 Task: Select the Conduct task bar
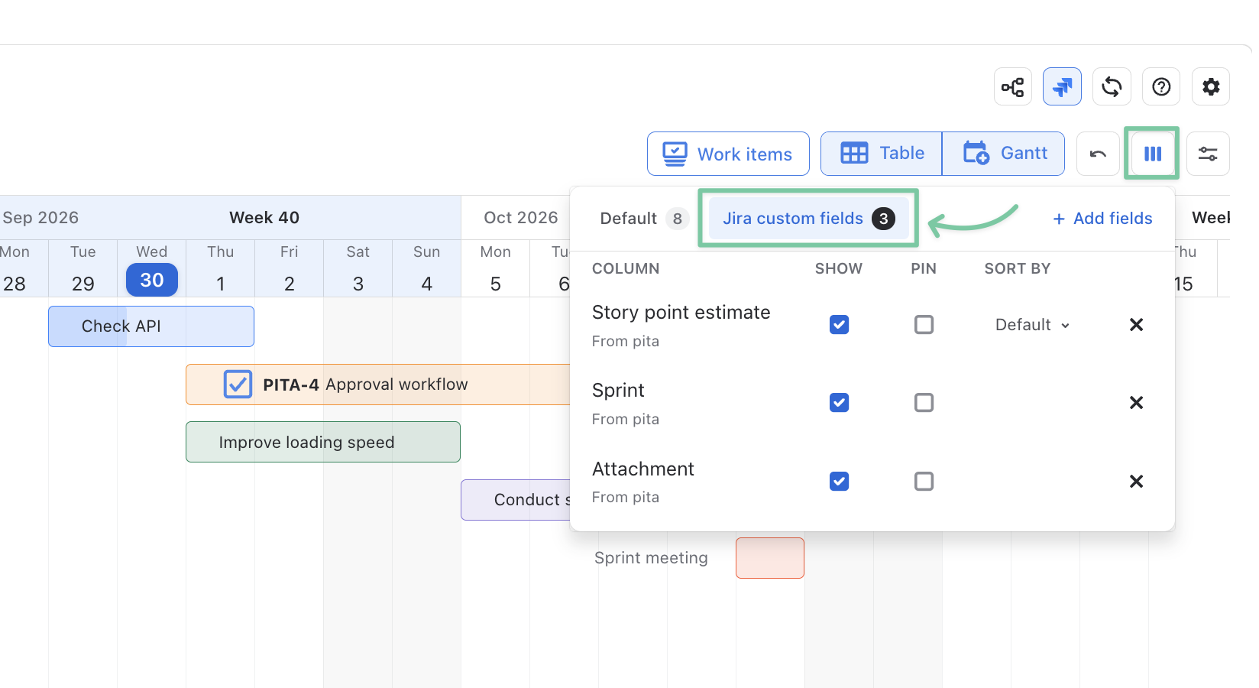(516, 500)
